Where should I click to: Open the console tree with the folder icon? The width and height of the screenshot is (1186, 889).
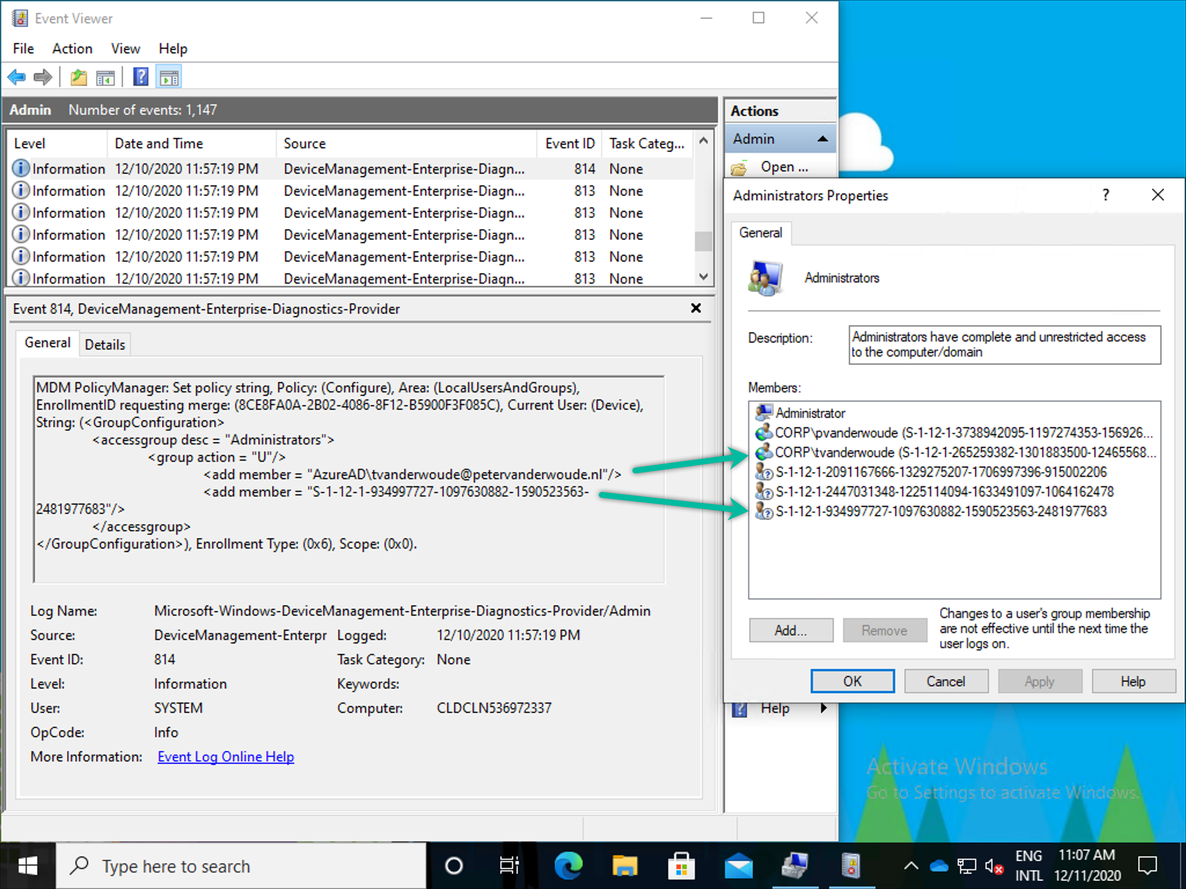[x=78, y=76]
